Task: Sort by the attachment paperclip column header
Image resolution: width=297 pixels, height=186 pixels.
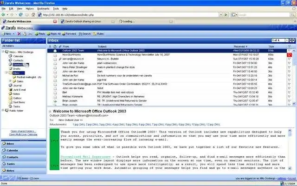Action: tap(60, 46)
